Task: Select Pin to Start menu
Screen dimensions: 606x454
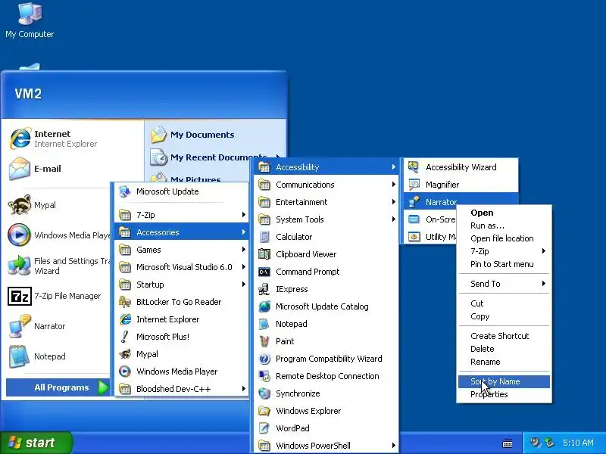Action: pos(504,264)
